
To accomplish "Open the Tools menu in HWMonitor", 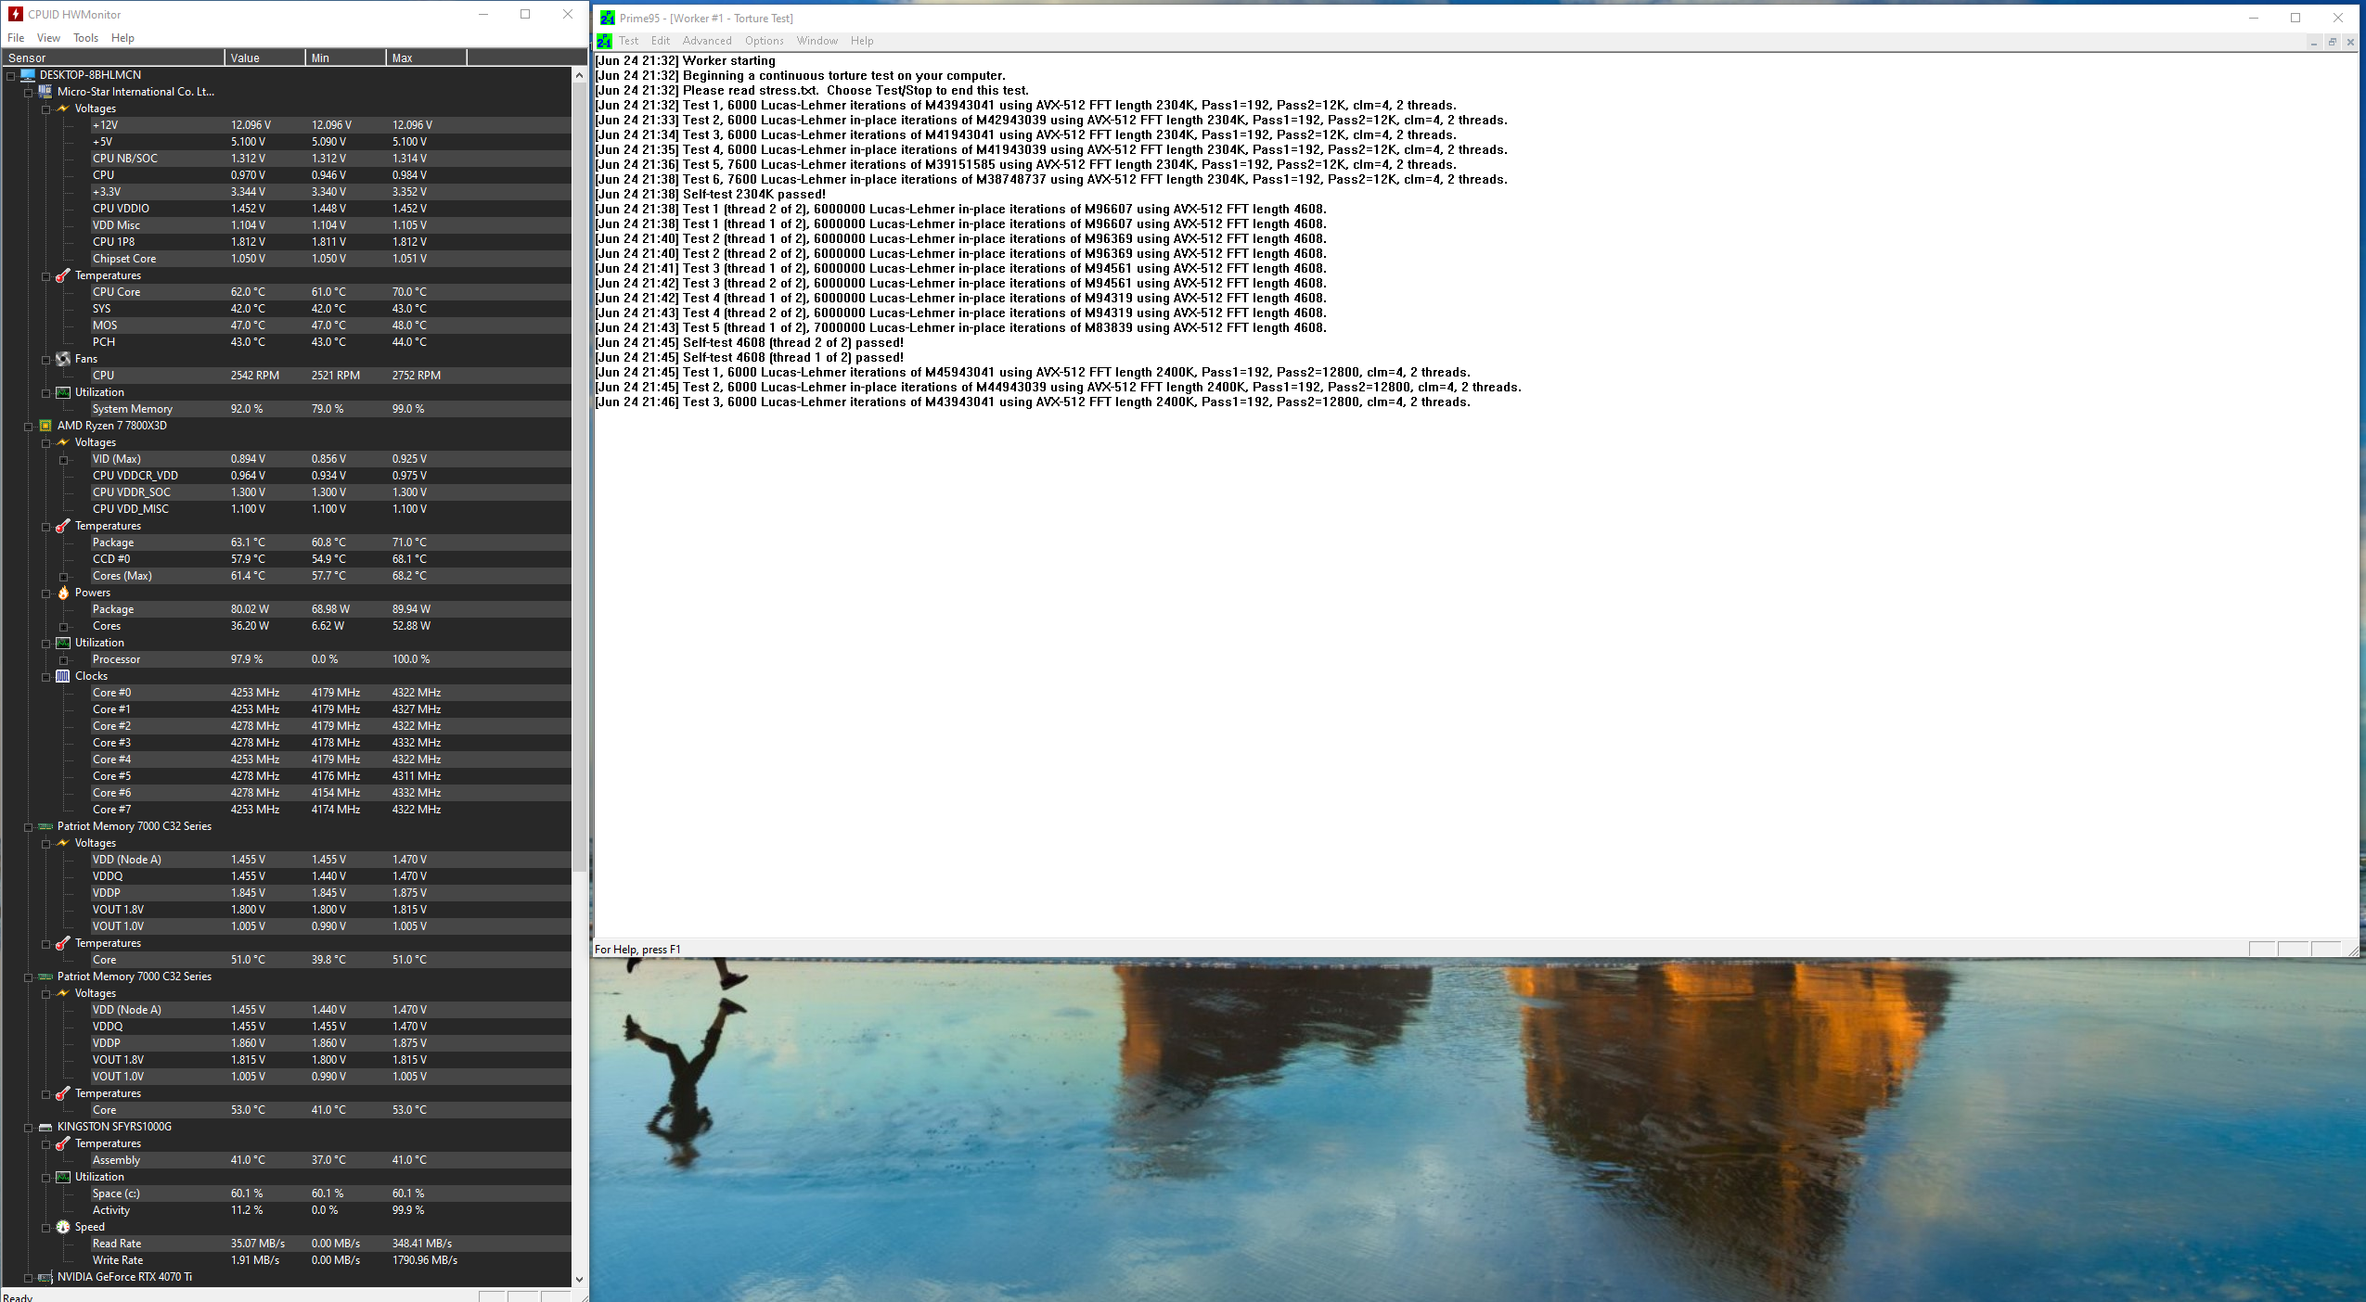I will coord(85,38).
